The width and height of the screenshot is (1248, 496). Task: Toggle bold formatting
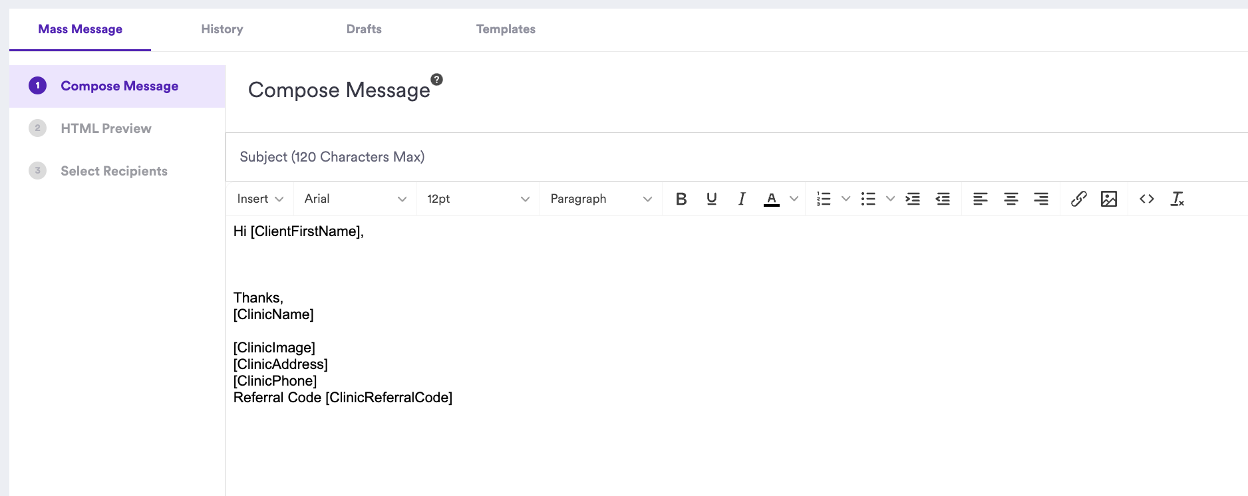681,199
